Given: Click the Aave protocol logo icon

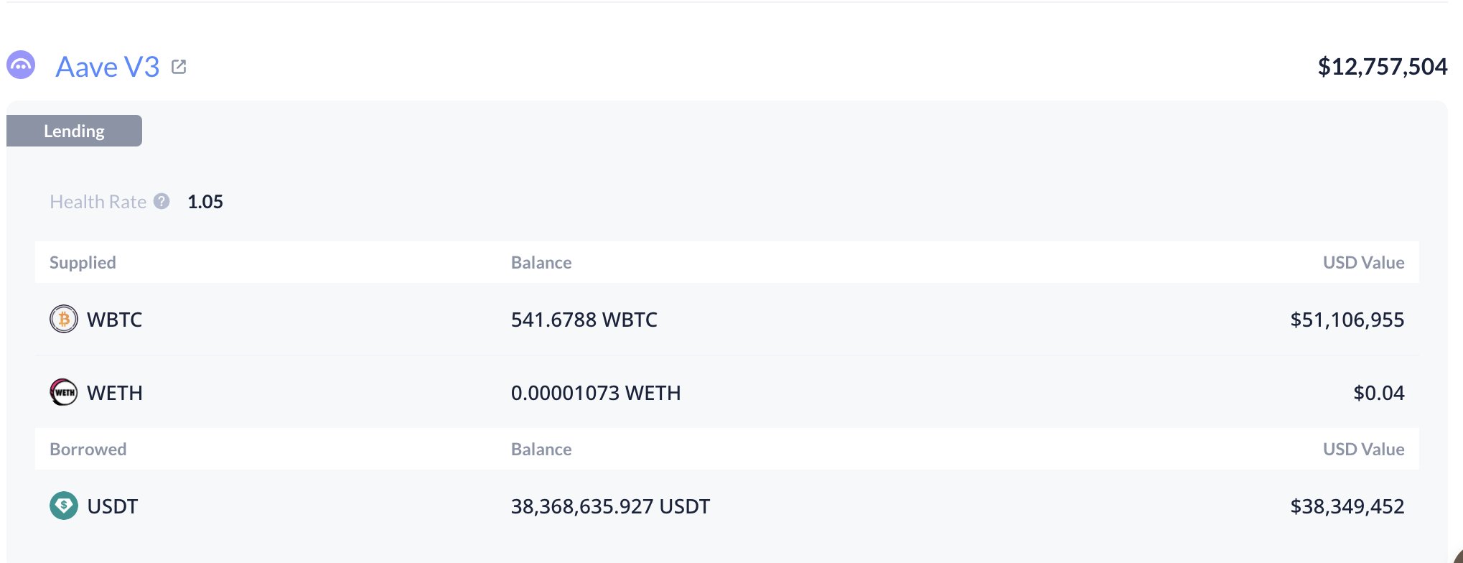Looking at the screenshot, I should (21, 65).
